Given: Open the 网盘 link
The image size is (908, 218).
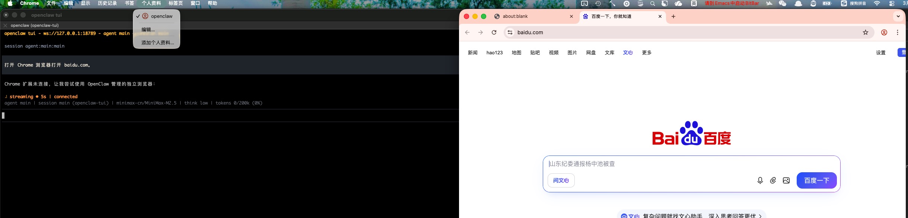Looking at the screenshot, I should (x=591, y=52).
